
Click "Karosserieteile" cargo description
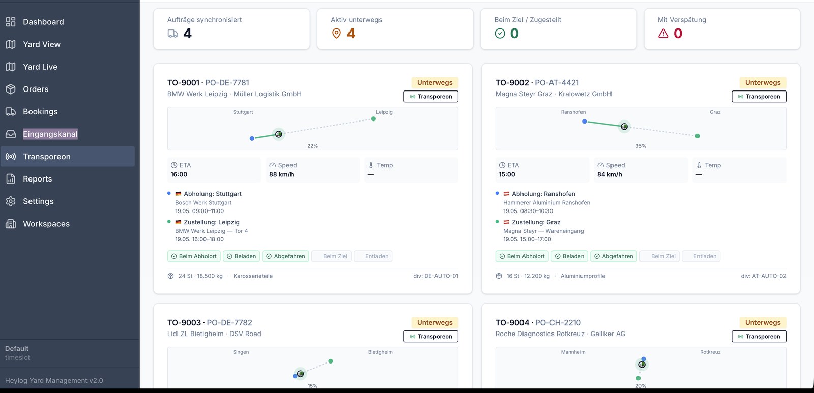[253, 276]
